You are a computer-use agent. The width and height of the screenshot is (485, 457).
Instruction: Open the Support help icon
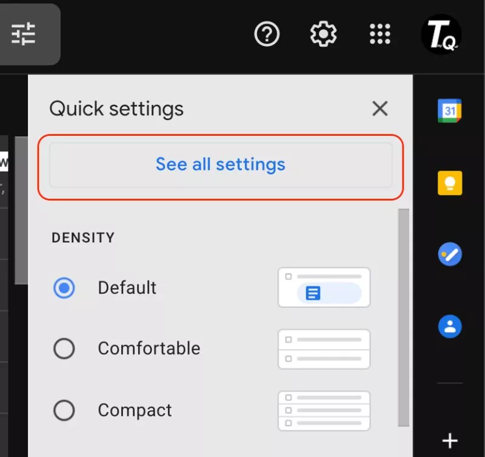tap(267, 34)
